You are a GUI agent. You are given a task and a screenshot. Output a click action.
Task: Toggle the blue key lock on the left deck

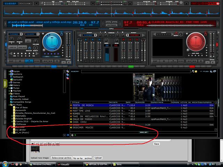62,34
